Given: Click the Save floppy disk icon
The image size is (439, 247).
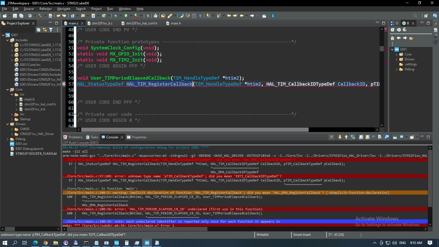Looking at the screenshot, I should coord(15,16).
